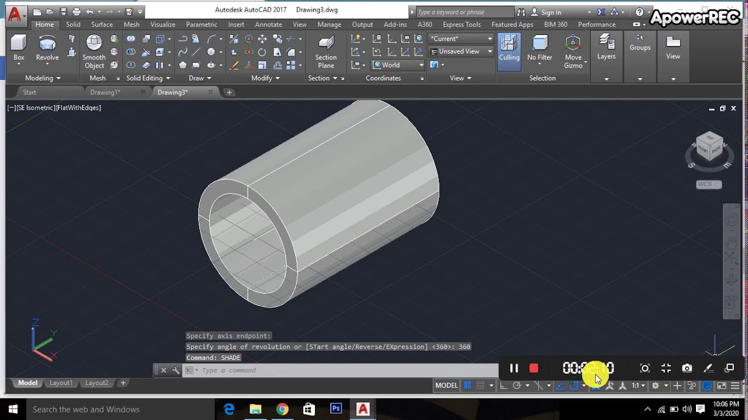The height and width of the screenshot is (420, 748).
Task: Select the Move Gizmo tool
Action: point(573,52)
